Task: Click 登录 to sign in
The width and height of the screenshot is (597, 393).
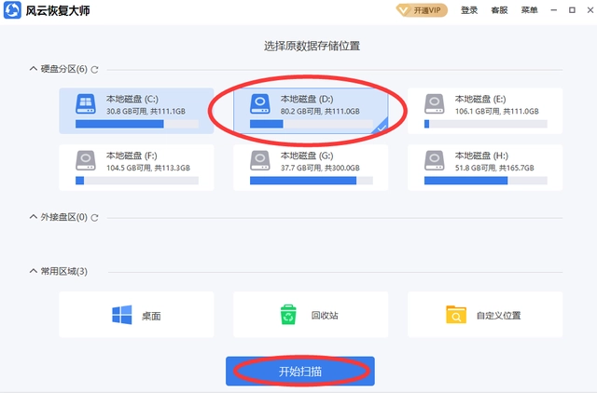Action: tap(469, 10)
